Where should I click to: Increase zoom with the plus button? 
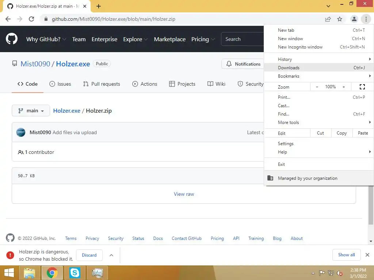point(344,87)
